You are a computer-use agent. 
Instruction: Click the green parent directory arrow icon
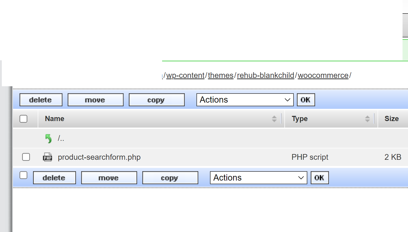(x=48, y=138)
